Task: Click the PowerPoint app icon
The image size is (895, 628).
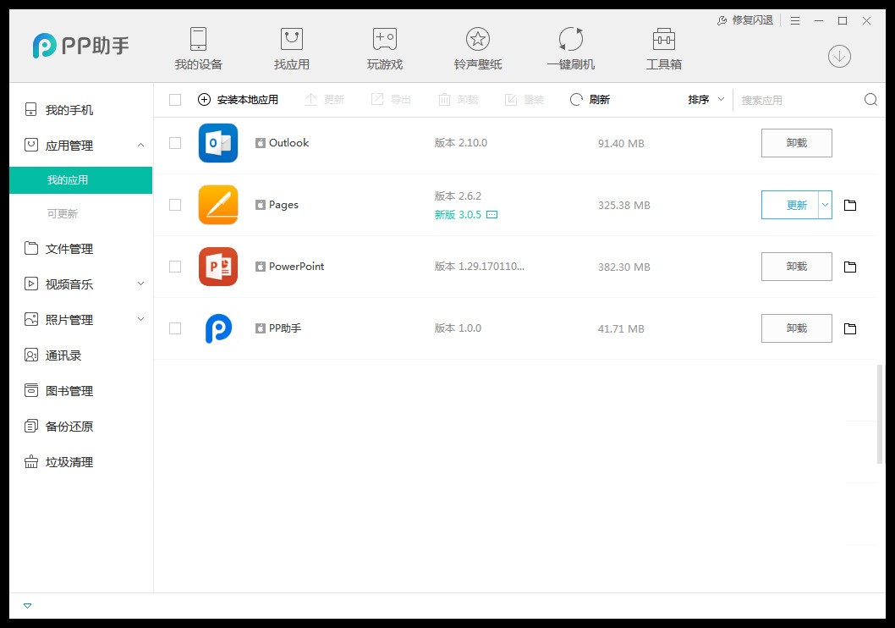Action: pos(218,267)
